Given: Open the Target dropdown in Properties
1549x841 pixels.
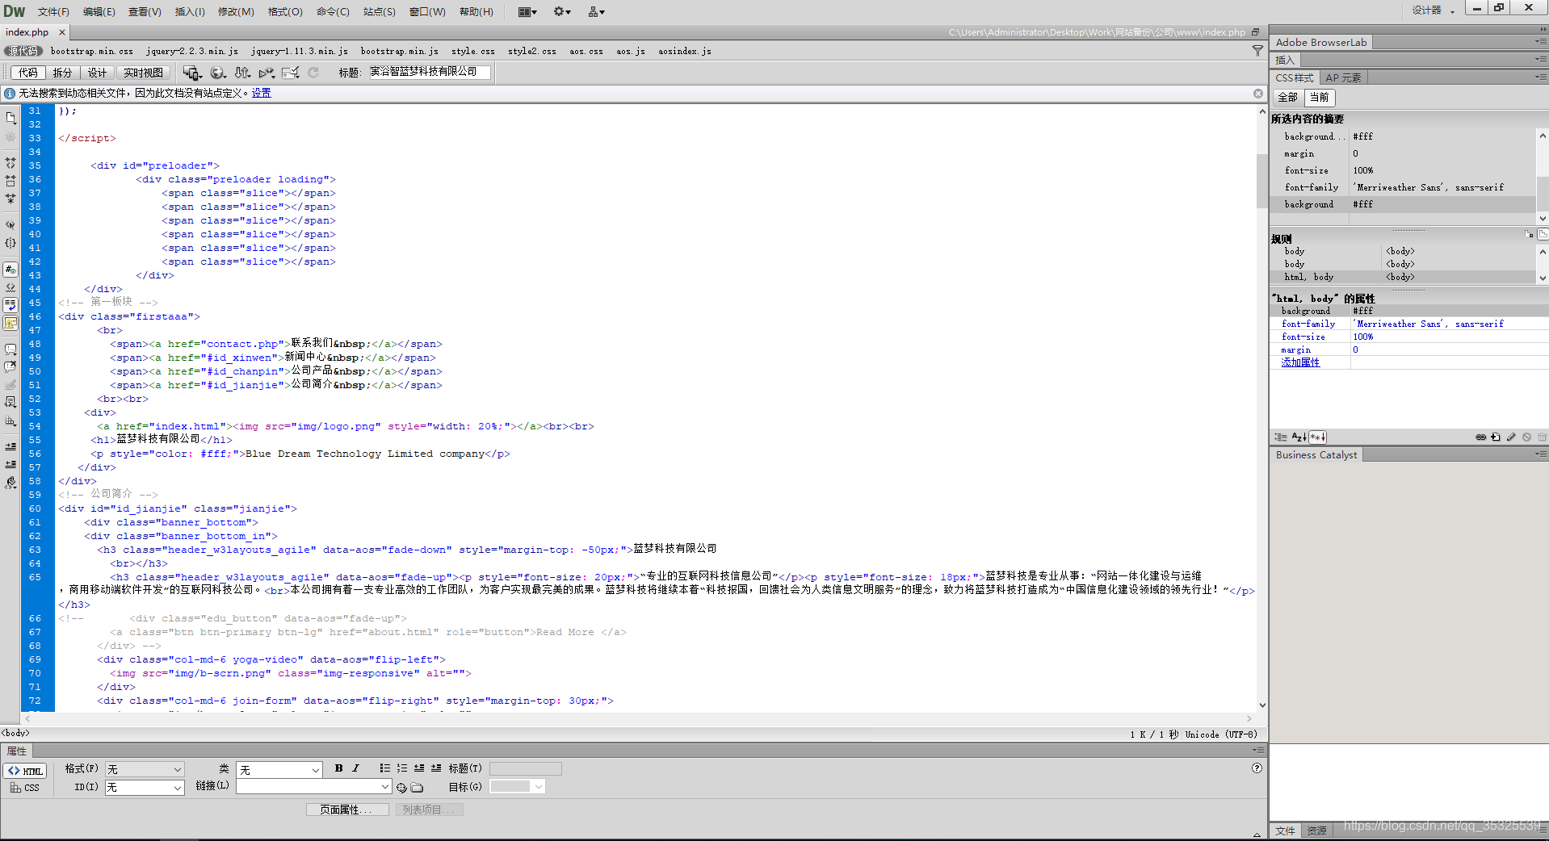Looking at the screenshot, I should pos(518,786).
